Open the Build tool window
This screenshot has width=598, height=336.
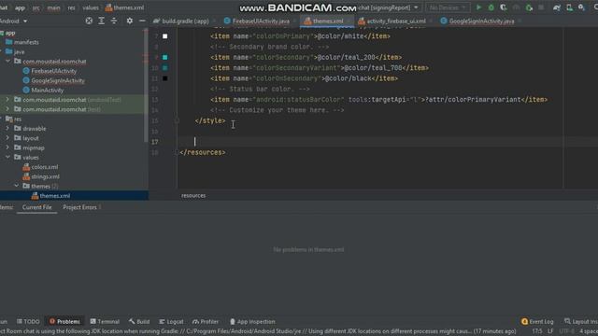click(139, 321)
